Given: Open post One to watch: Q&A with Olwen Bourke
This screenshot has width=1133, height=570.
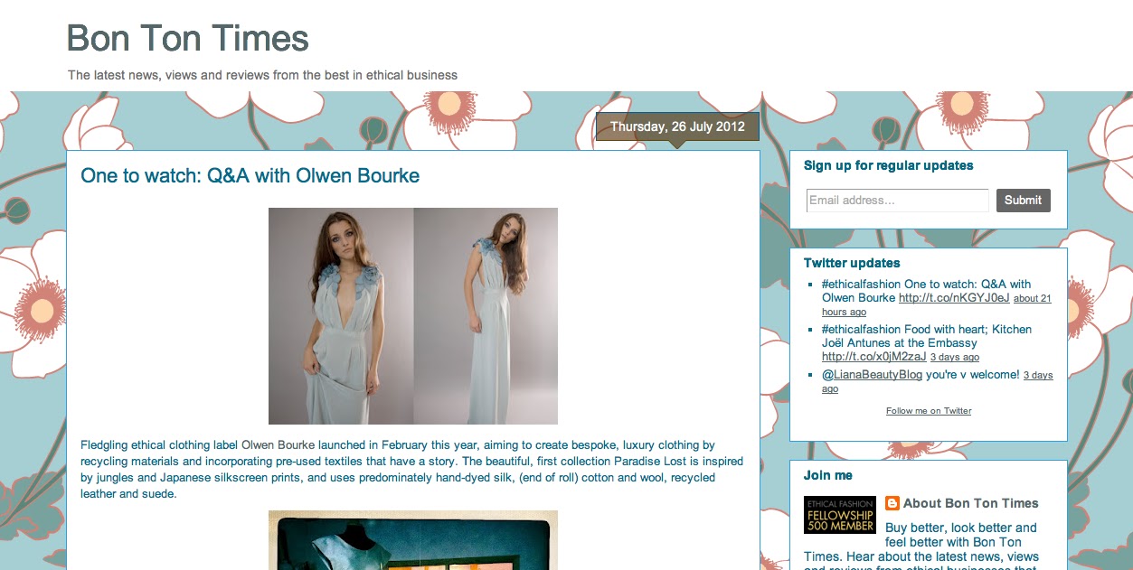Looking at the screenshot, I should [x=250, y=175].
